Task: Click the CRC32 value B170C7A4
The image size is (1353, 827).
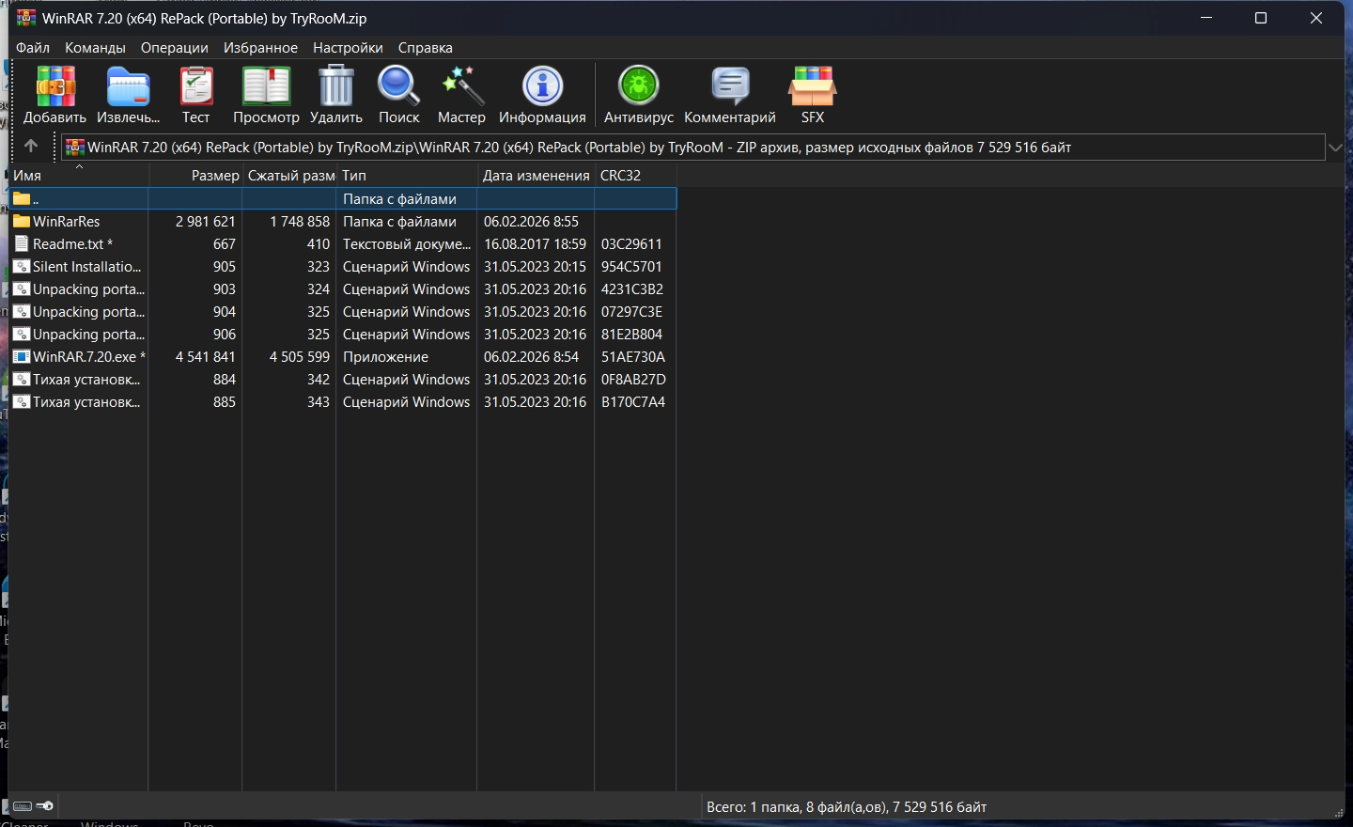Action: point(633,402)
